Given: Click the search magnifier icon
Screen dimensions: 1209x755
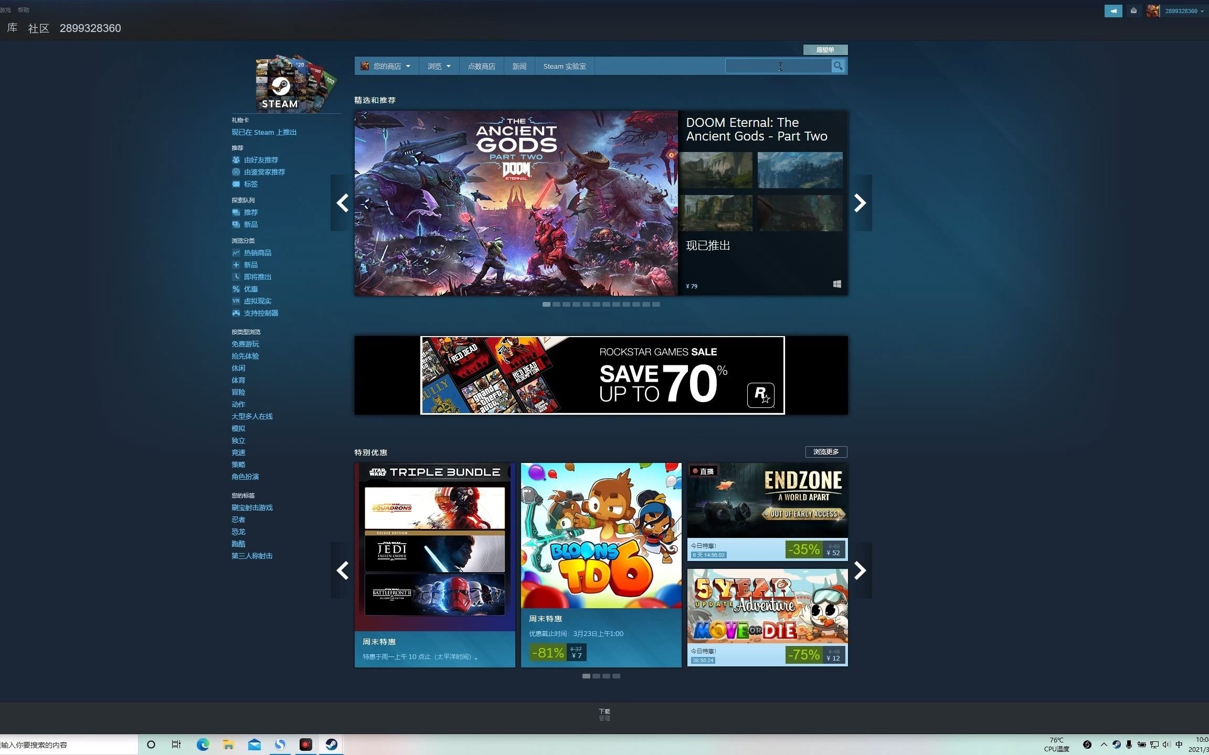Looking at the screenshot, I should [x=838, y=66].
